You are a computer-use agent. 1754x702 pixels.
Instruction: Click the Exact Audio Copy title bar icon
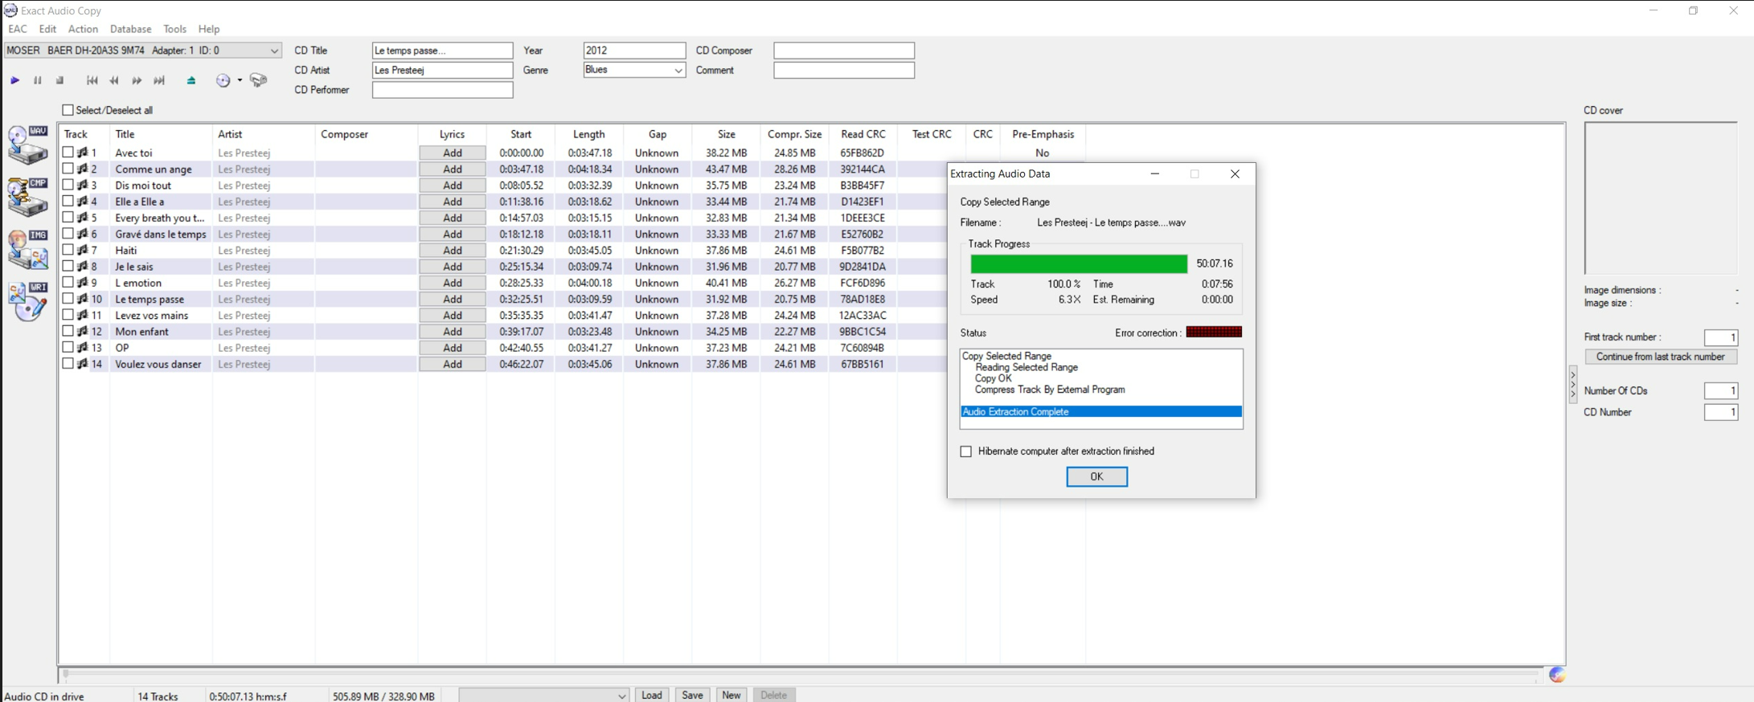[10, 10]
